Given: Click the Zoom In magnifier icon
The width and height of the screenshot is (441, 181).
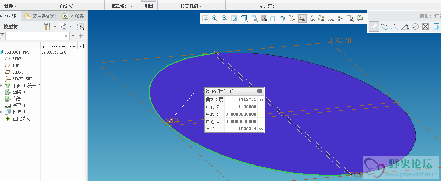Looking at the screenshot, I should pyautogui.click(x=215, y=18).
